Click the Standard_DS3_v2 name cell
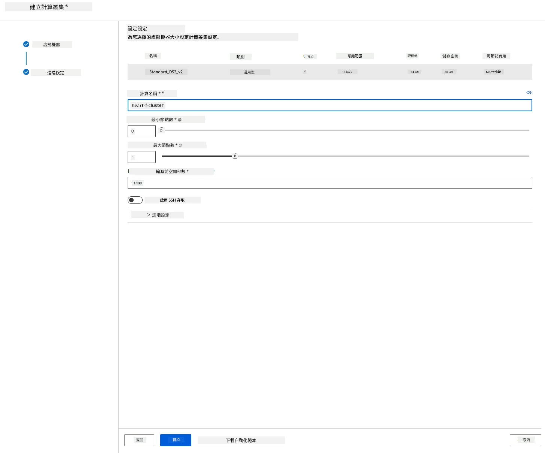 pos(166,72)
